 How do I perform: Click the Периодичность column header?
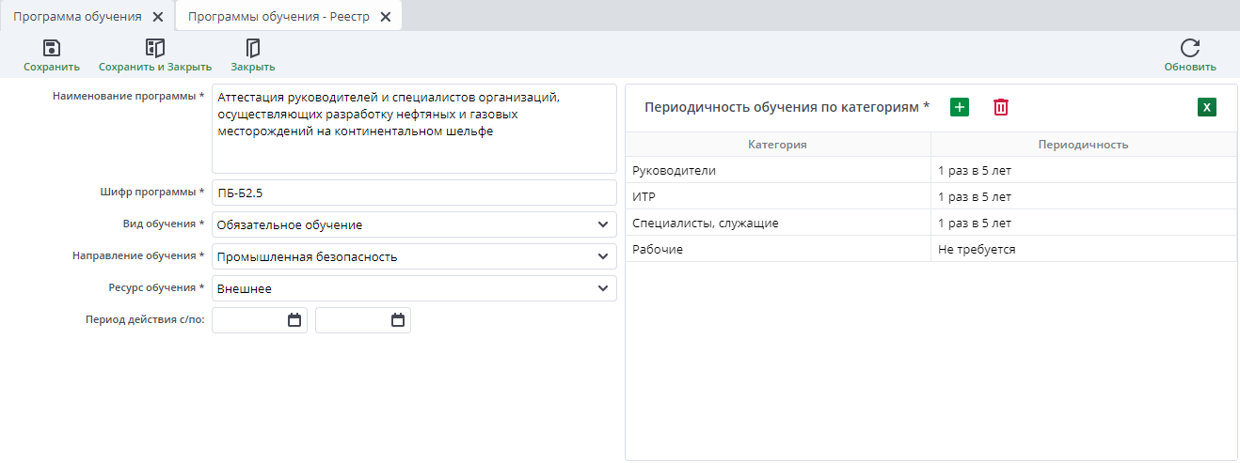tap(1083, 145)
